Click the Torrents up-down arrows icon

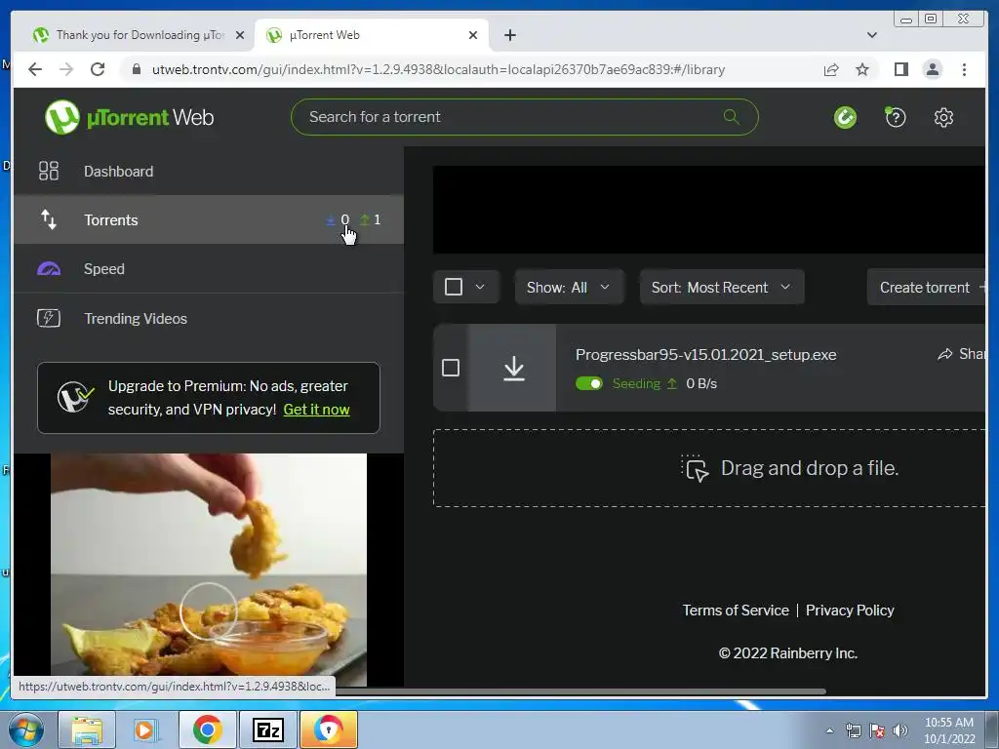coord(49,219)
